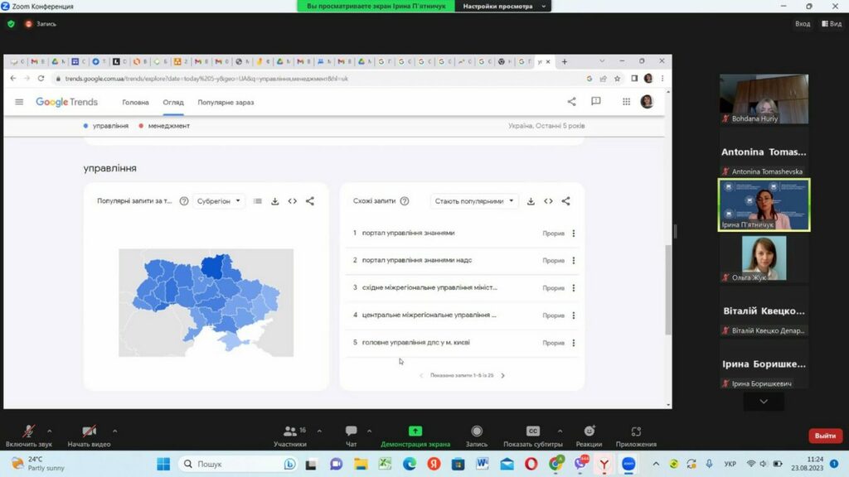Leave the meeting with 'Выйти' button
Viewport: 849px width, 477px height.
[824, 436]
